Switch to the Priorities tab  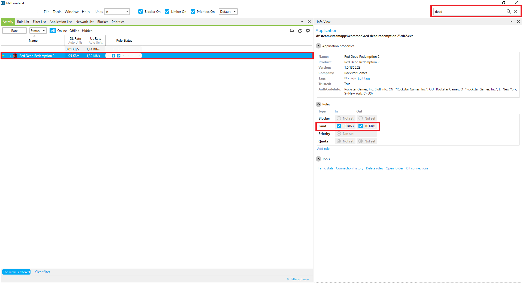click(x=118, y=22)
